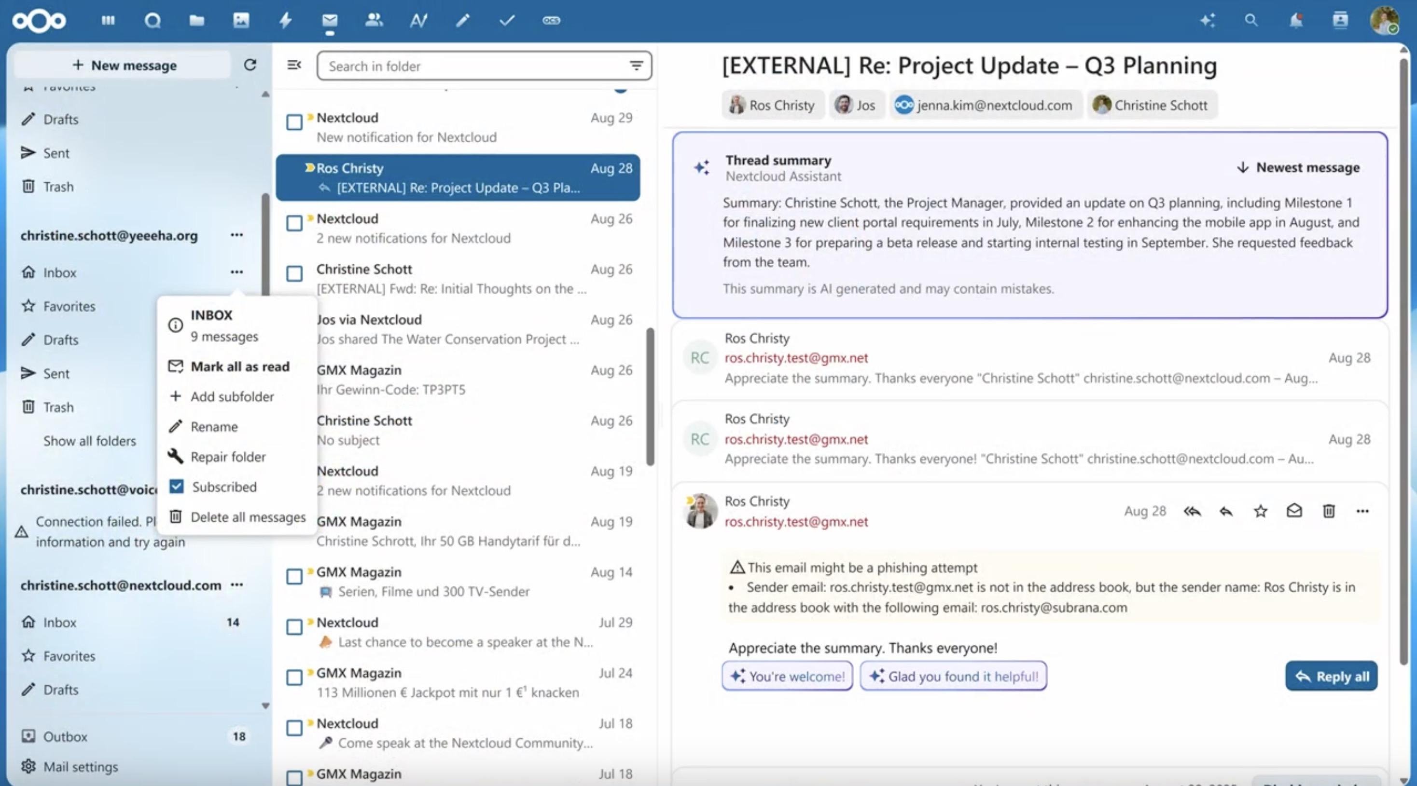Open the Files app icon
The image size is (1417, 786).
click(196, 21)
